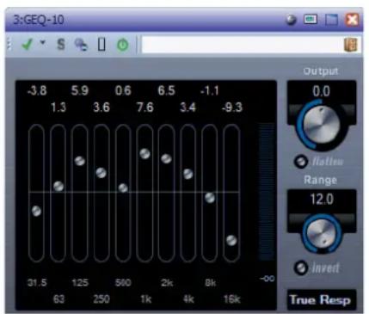Click the 8k band slider handle
The height and width of the screenshot is (314, 369).
point(210,198)
